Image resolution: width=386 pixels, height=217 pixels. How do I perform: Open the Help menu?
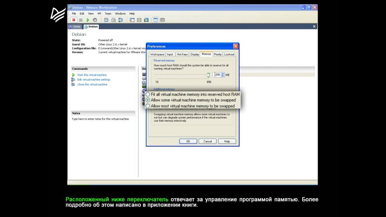[132, 14]
